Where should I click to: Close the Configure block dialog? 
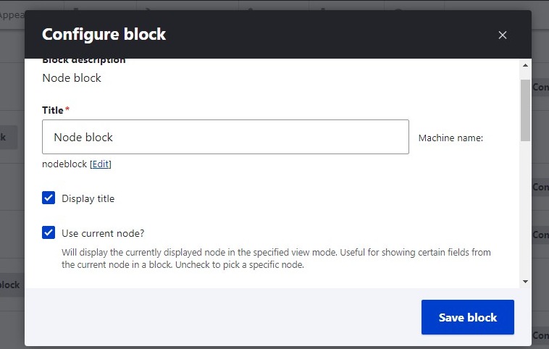503,35
